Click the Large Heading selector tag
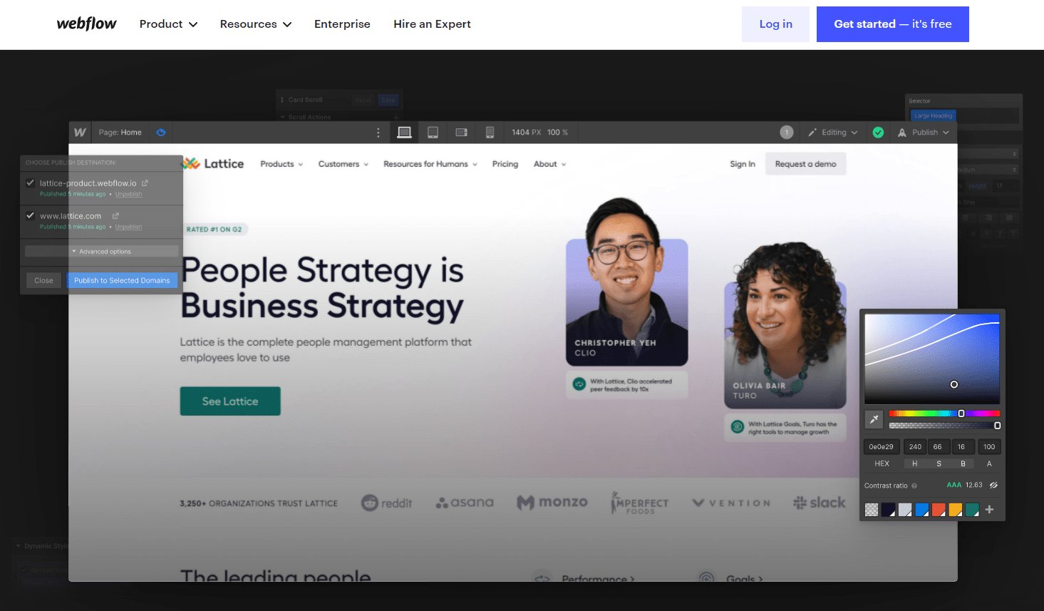The height and width of the screenshot is (611, 1044). (x=933, y=115)
